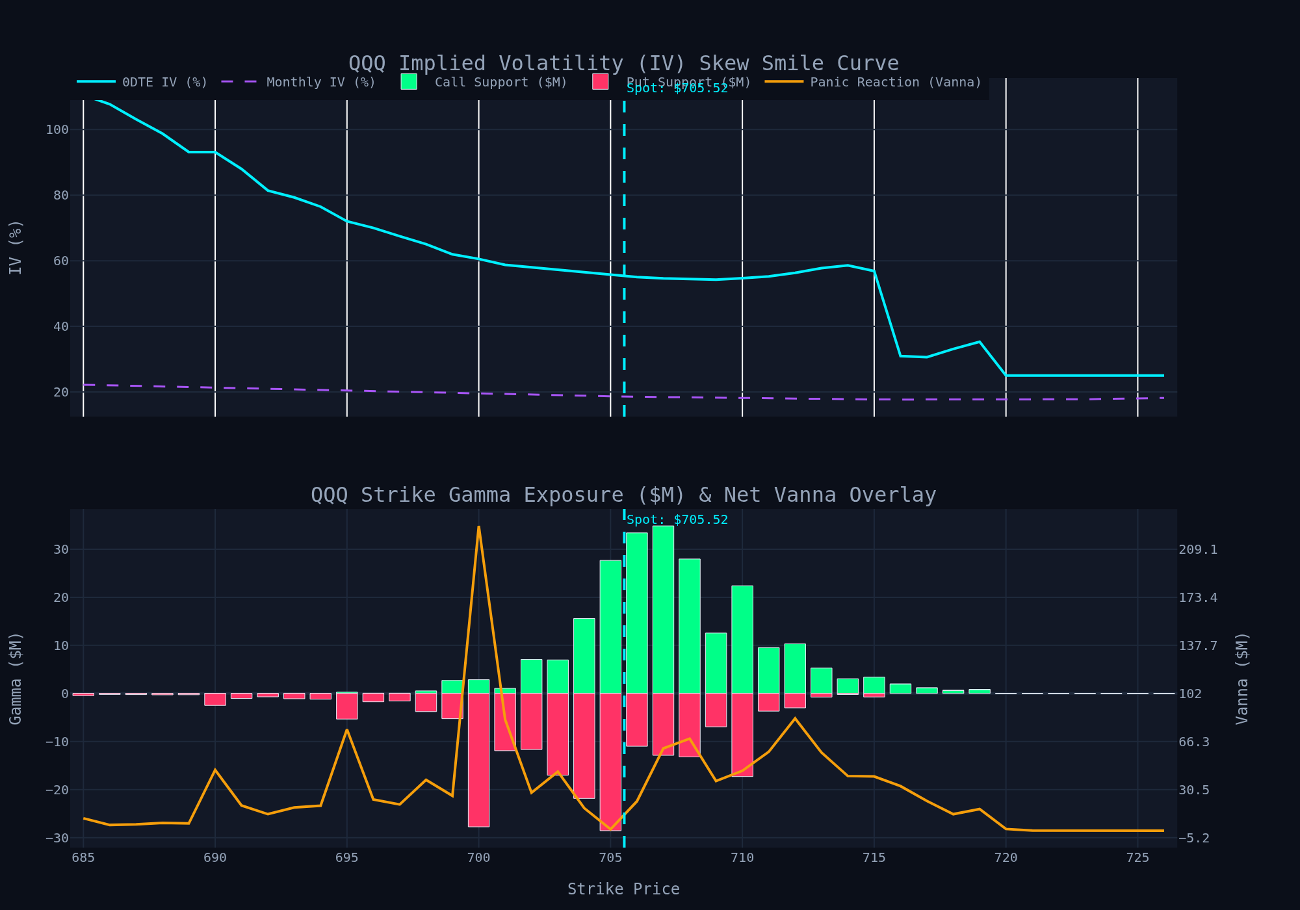This screenshot has width=1300, height=910.
Task: Click the 30.5 vanna axis tick
Action: point(1194,790)
